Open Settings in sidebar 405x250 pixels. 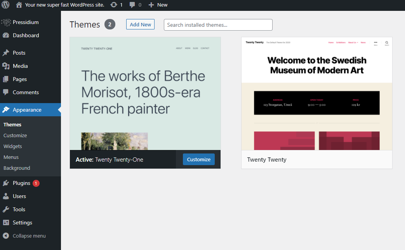click(23, 222)
